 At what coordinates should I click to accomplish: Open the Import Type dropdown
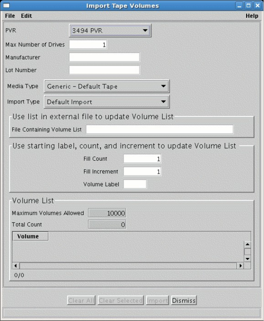click(107, 102)
